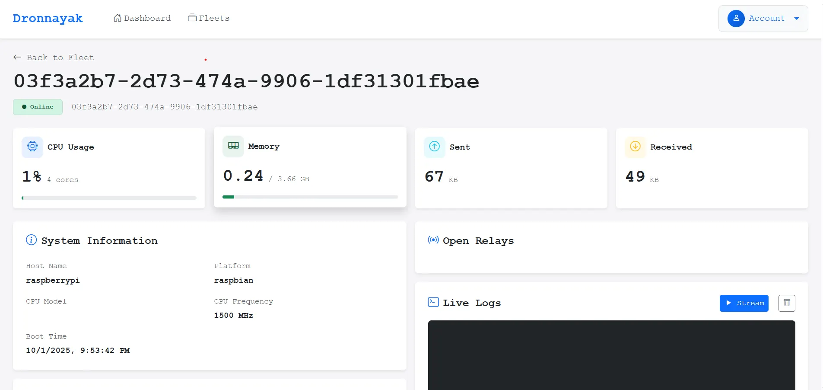
Task: Click the Dronnayak logo
Action: coord(48,18)
